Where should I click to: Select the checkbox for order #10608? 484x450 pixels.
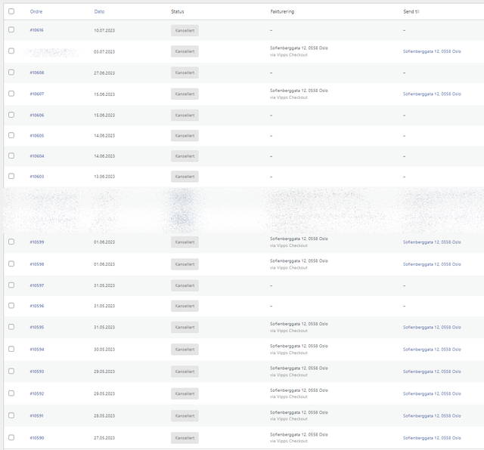(11, 72)
